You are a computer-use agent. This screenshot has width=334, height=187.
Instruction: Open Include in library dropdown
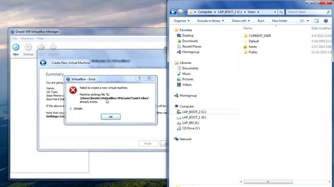pyautogui.click(x=210, y=21)
